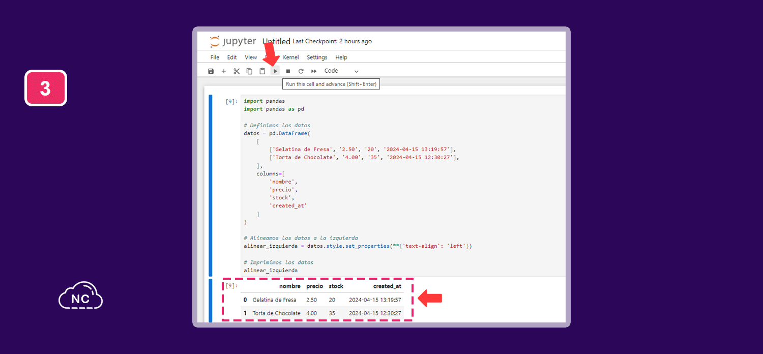Save the notebook with the floppy disk icon
This screenshot has height=354, width=763.
pos(211,71)
